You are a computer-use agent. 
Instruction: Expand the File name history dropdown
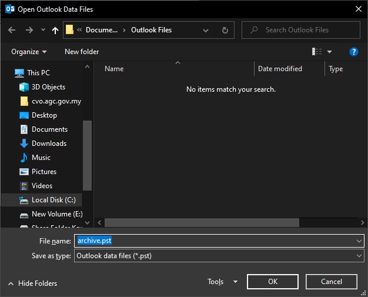pos(359,241)
